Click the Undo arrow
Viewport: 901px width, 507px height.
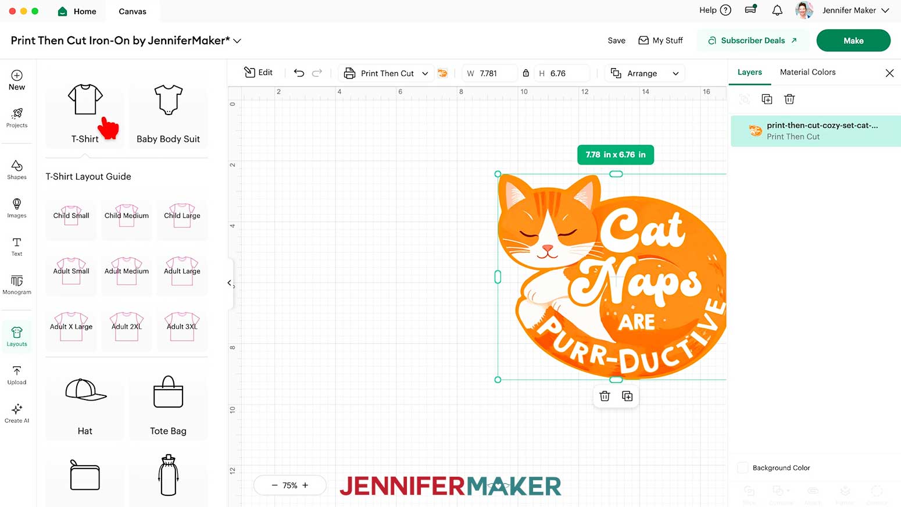pos(299,73)
